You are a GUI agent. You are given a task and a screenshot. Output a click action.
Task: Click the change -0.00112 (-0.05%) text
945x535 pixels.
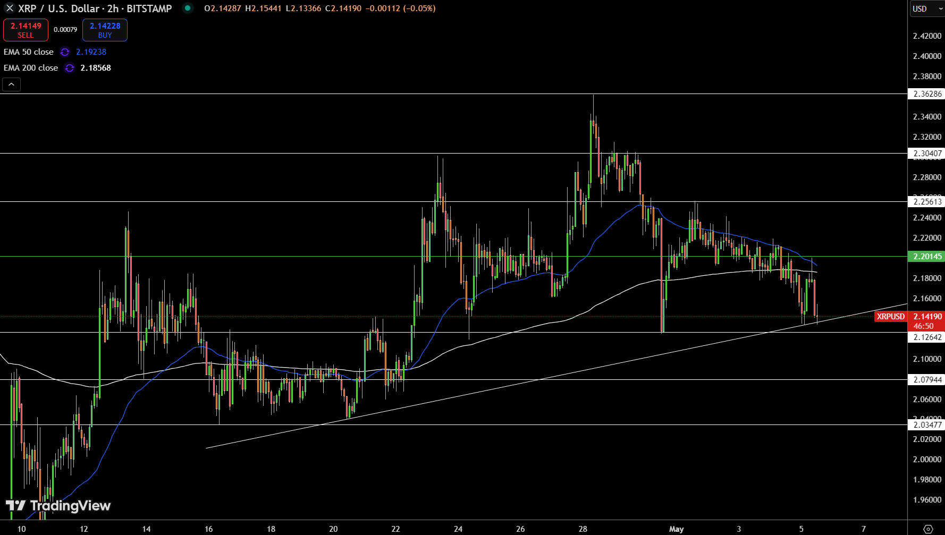coord(400,9)
